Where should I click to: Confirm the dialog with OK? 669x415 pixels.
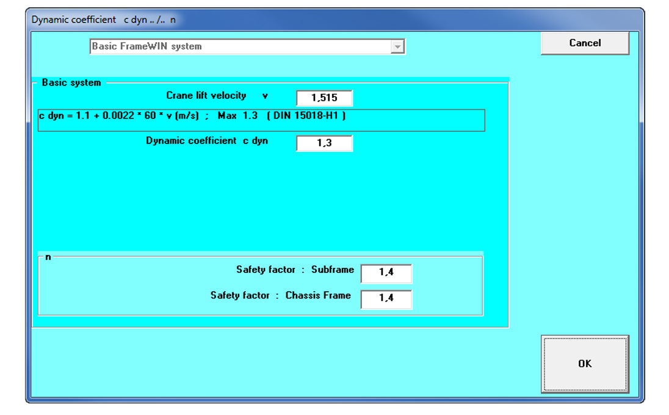click(x=584, y=364)
